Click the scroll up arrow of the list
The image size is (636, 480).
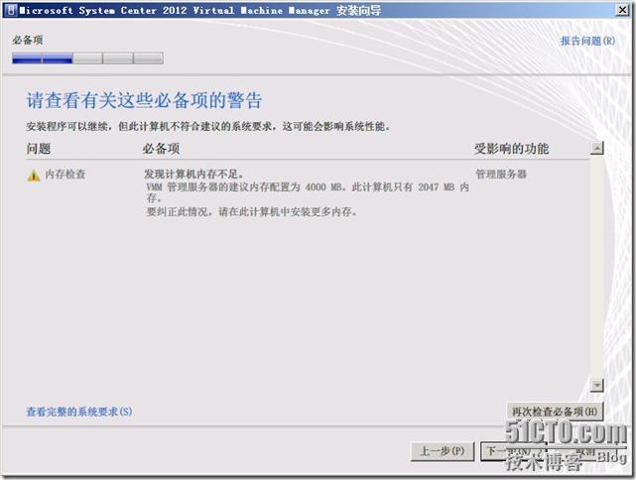point(596,148)
